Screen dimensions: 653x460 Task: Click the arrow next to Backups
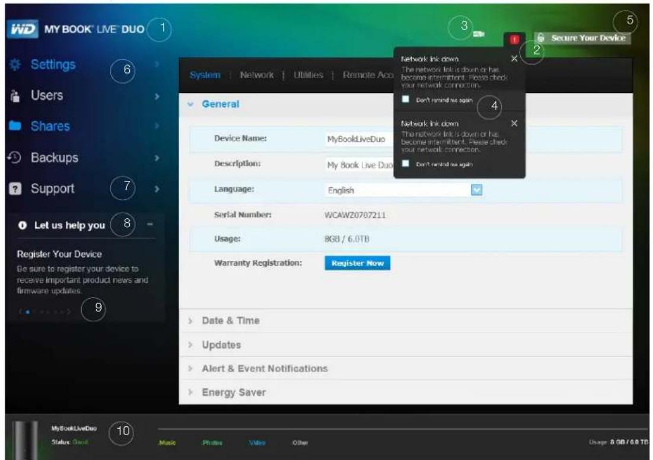coord(157,158)
